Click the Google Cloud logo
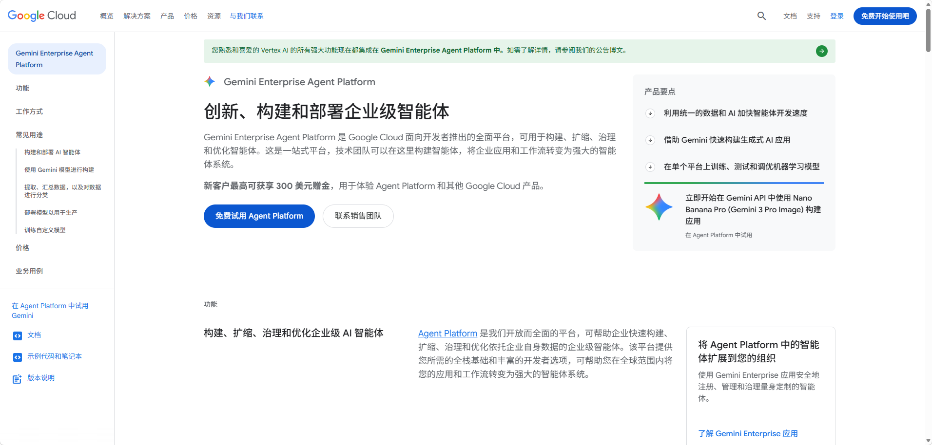The height and width of the screenshot is (445, 932). (42, 16)
